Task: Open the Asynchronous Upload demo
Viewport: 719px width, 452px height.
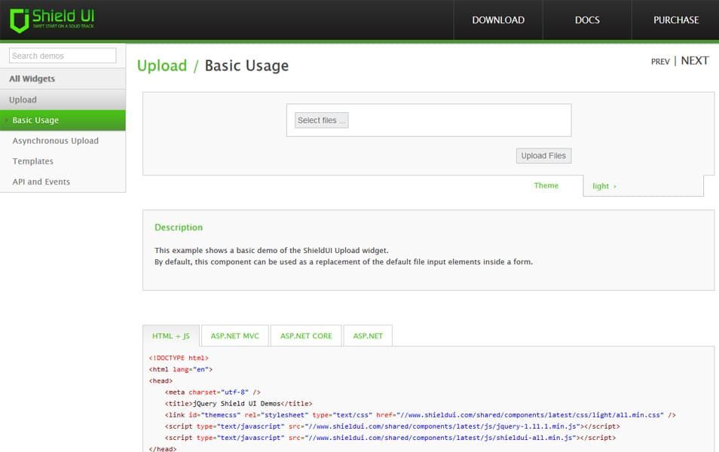Action: click(56, 141)
